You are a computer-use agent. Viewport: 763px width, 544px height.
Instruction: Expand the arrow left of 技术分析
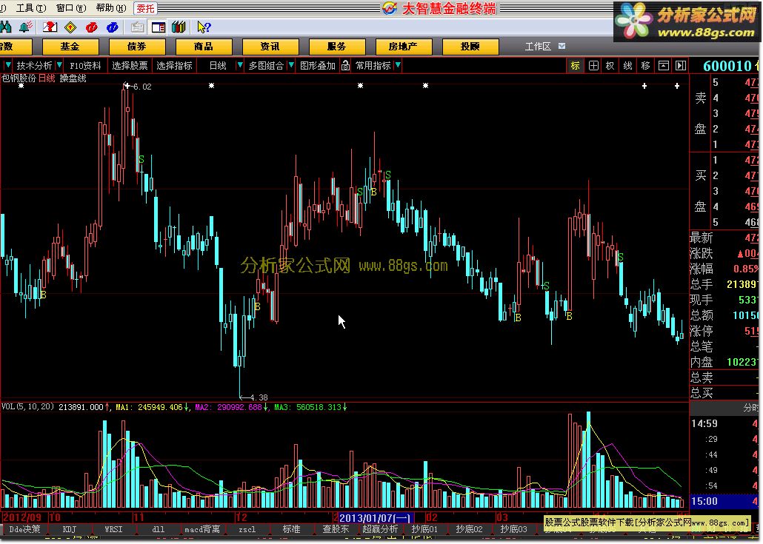pyautogui.click(x=8, y=64)
